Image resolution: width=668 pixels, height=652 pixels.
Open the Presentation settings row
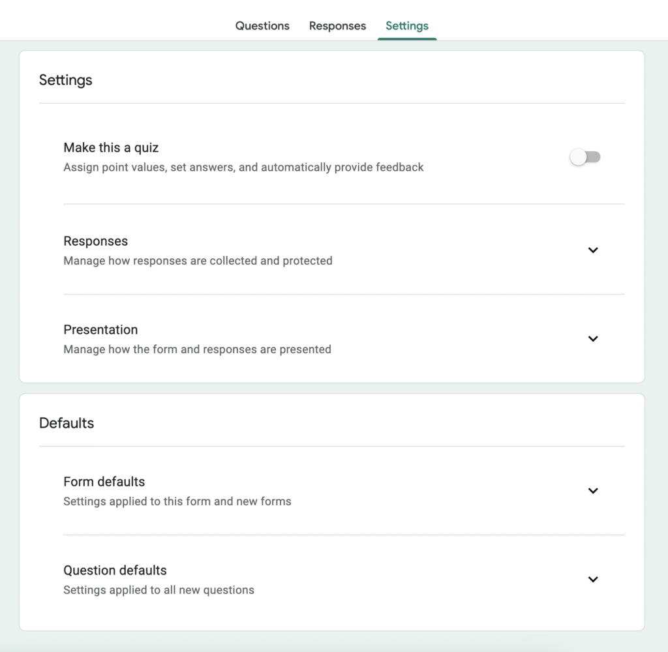(x=100, y=329)
